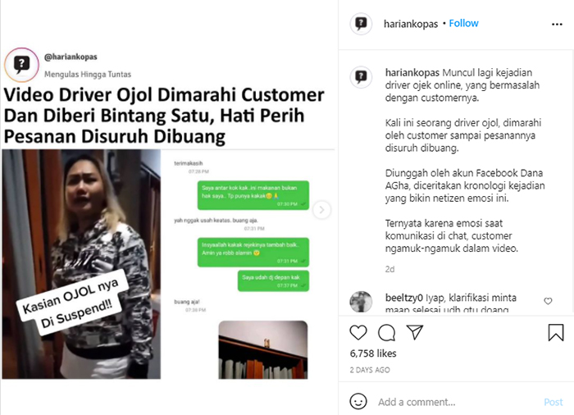Open the hariankopas profile picture in the header
The image size is (574, 415).
coord(361,24)
